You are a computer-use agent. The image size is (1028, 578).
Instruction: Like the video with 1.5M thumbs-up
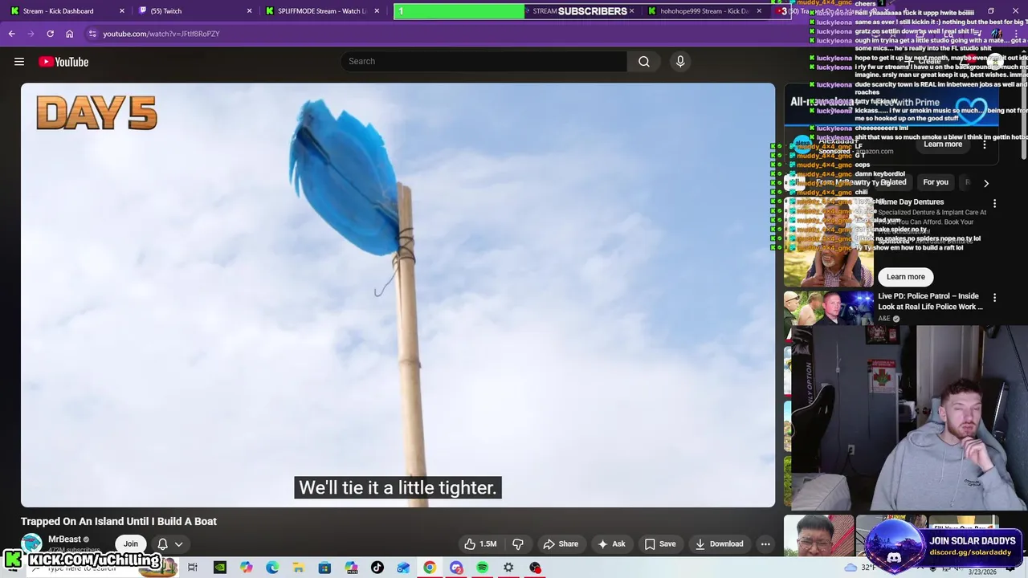[x=480, y=543]
